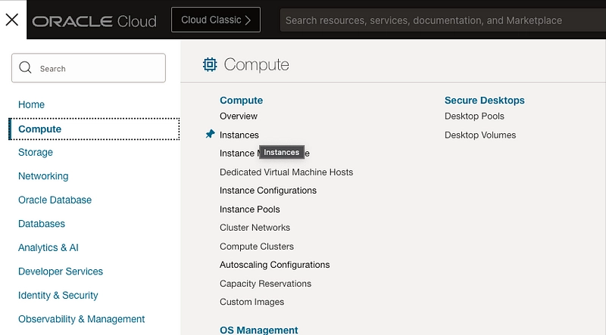Open Autoscaling Configurations
606x335 pixels.
click(275, 265)
